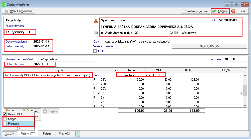Click the scrollbar up arrow in VAT table

point(245,75)
